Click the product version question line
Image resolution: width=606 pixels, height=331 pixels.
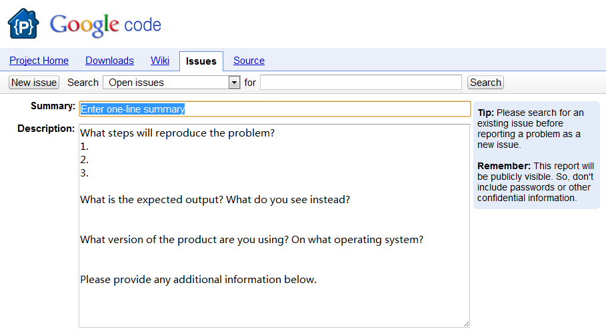pos(251,240)
